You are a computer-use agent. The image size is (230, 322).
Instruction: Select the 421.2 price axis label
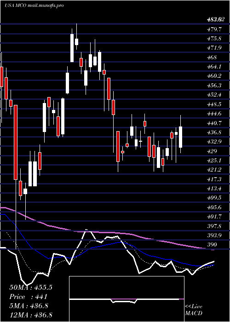(x=214, y=170)
